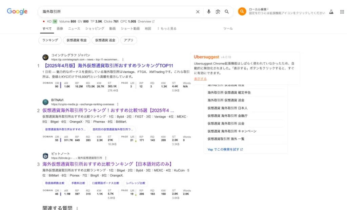The width and height of the screenshot is (347, 210).
Task: Click sitelink chip 手数料比較
Action: [78, 183]
